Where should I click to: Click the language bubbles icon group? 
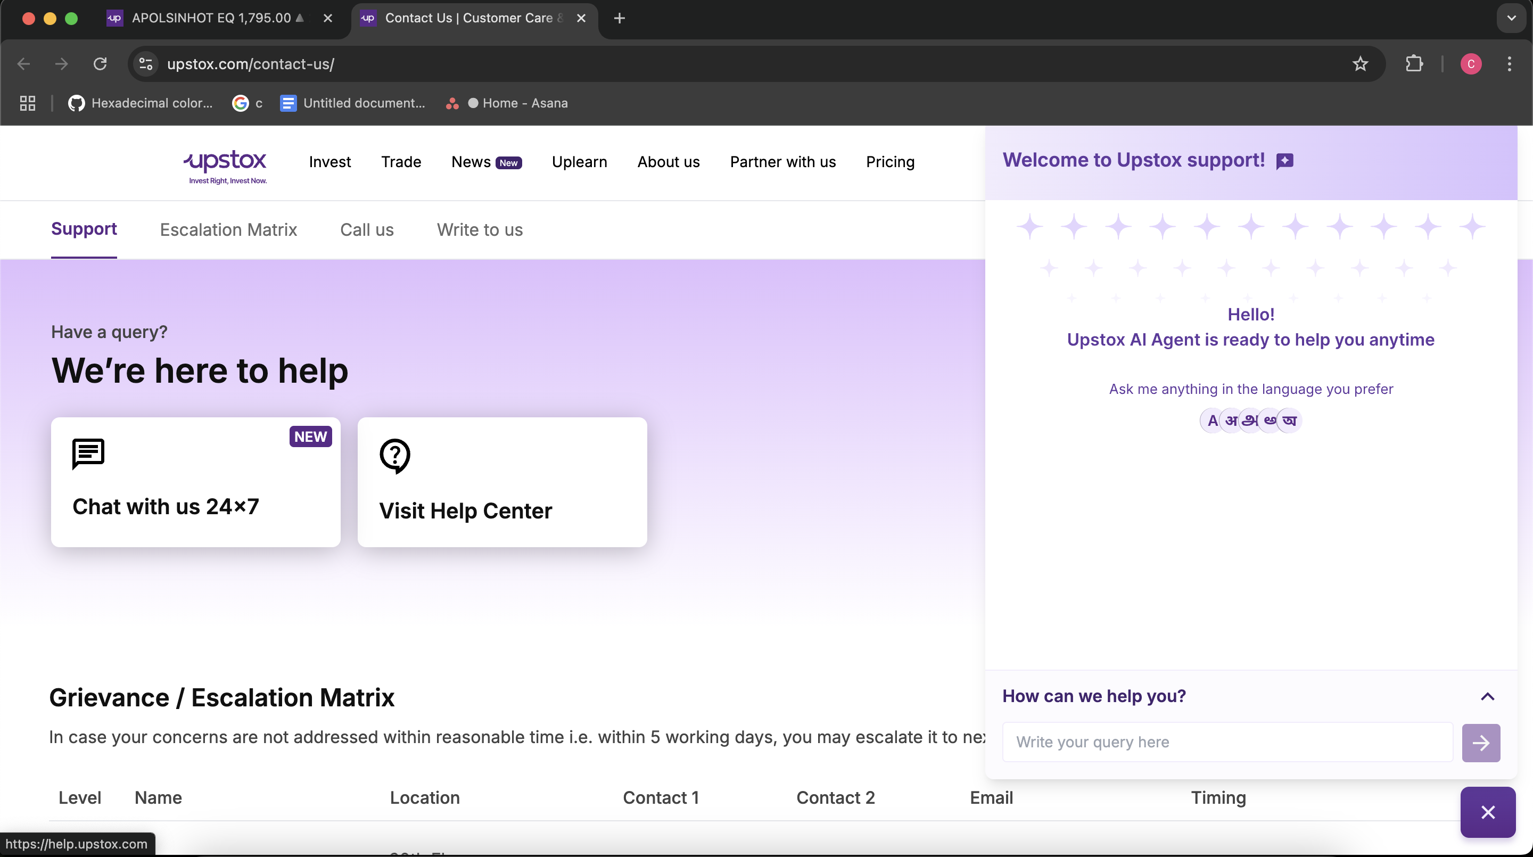(1250, 421)
